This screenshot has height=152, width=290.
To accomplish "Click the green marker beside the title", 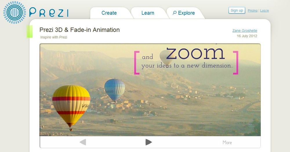I will tap(30, 31).
